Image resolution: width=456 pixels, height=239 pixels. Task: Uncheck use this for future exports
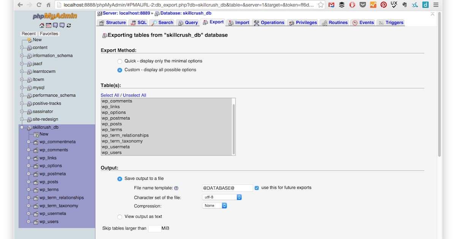coord(257,187)
